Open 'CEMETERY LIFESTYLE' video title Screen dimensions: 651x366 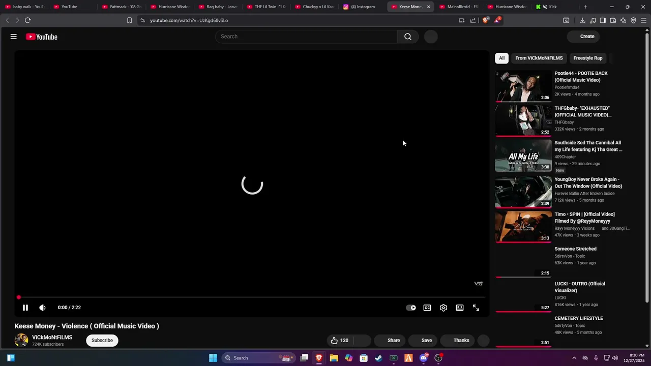579,318
